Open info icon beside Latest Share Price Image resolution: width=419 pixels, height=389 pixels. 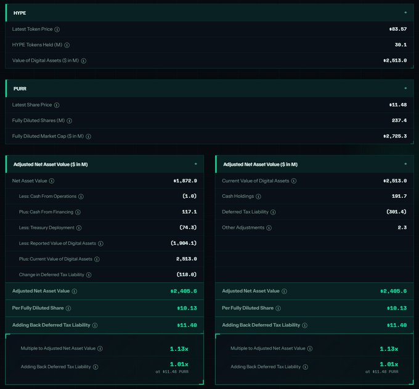pos(57,105)
